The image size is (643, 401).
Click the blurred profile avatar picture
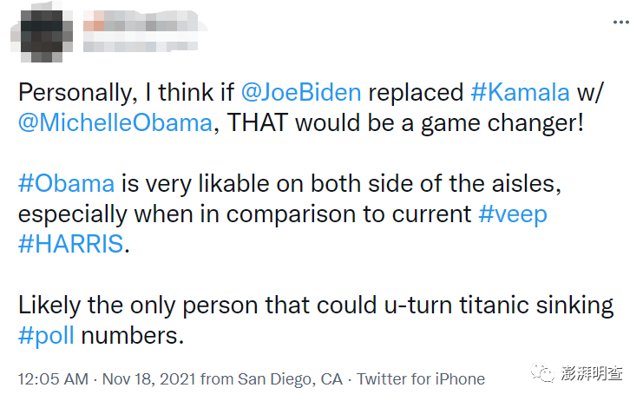pos(39,33)
